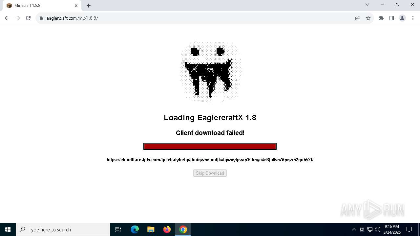Open File Explorer from taskbar
The height and width of the screenshot is (236, 420).
click(151, 229)
